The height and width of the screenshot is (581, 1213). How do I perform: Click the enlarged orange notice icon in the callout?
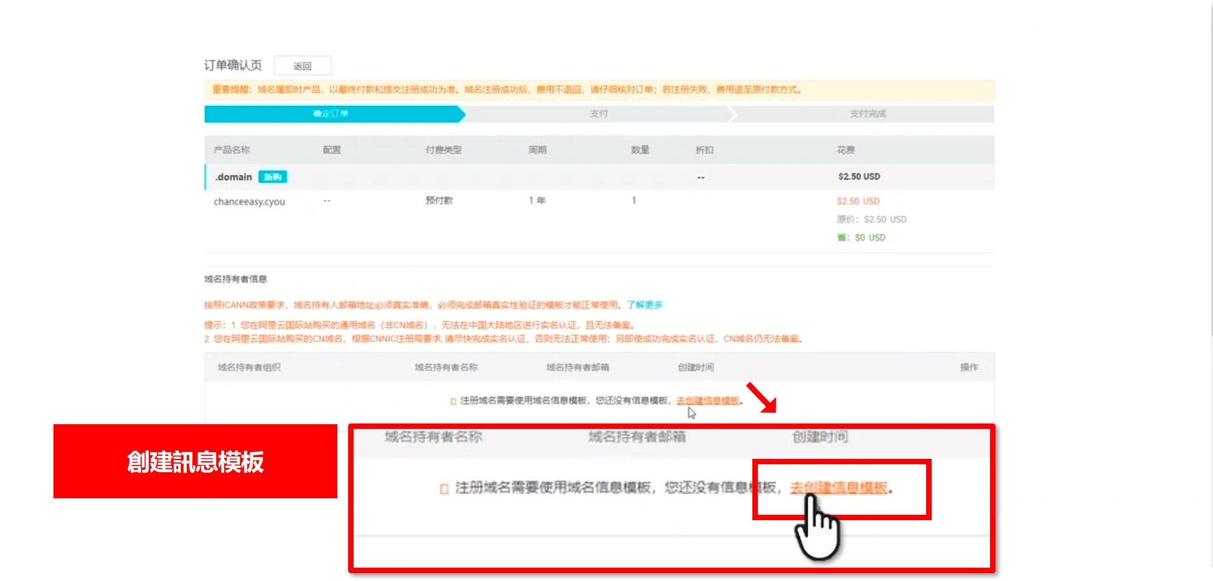pos(444,489)
